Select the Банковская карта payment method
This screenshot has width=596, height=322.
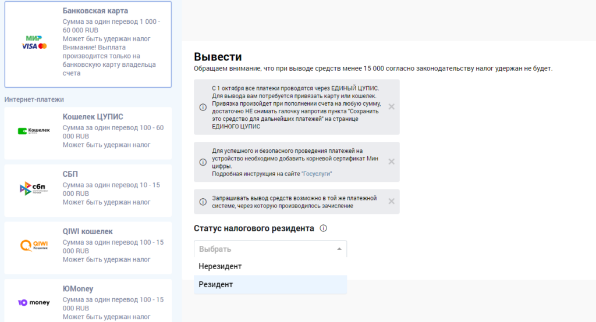(x=88, y=44)
